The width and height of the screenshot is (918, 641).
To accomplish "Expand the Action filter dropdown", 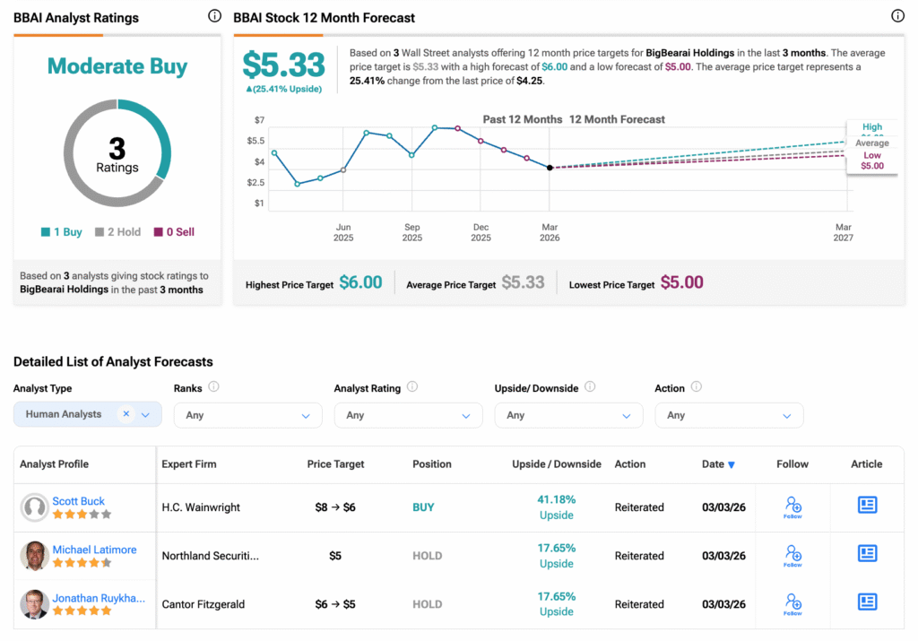I will [729, 415].
